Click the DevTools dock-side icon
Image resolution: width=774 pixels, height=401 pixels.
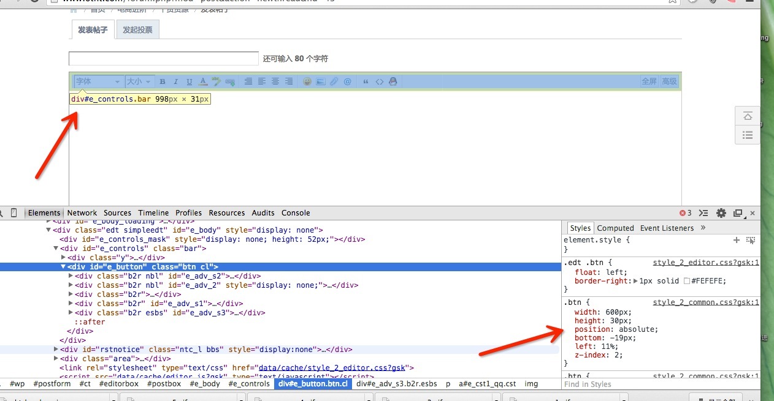click(738, 213)
